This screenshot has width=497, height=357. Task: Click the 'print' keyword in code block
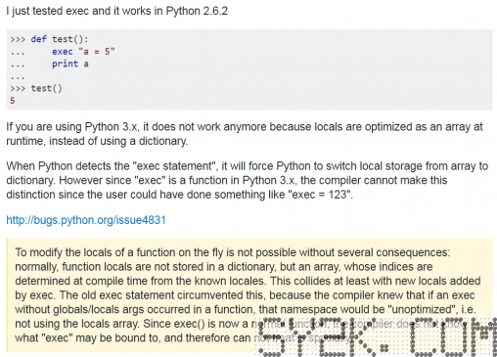65,64
